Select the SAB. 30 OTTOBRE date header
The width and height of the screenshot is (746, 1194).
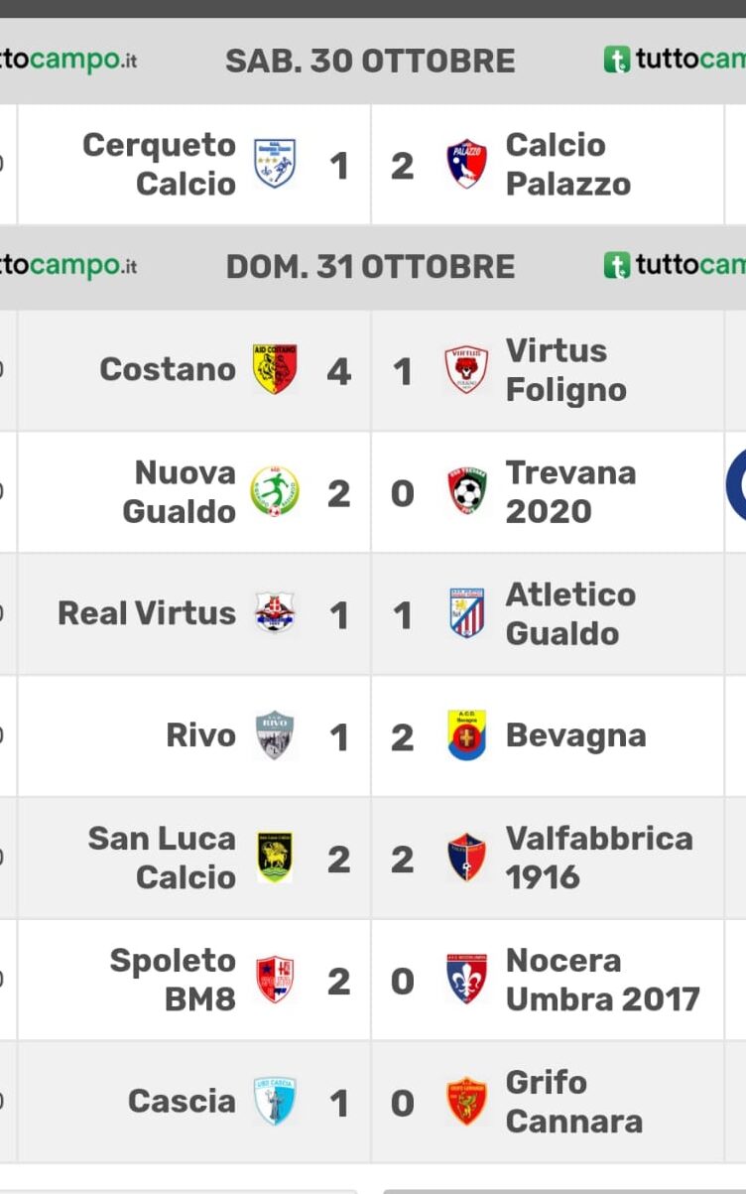(x=370, y=61)
